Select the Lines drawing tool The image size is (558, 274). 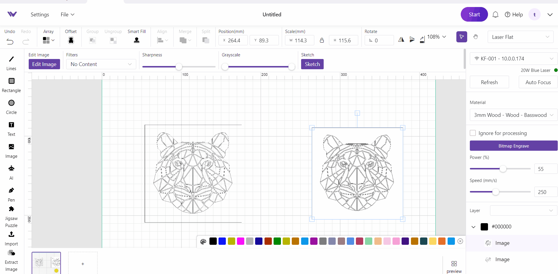(11, 59)
